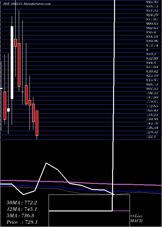Click the small white candlestick near 772

tap(8, 110)
